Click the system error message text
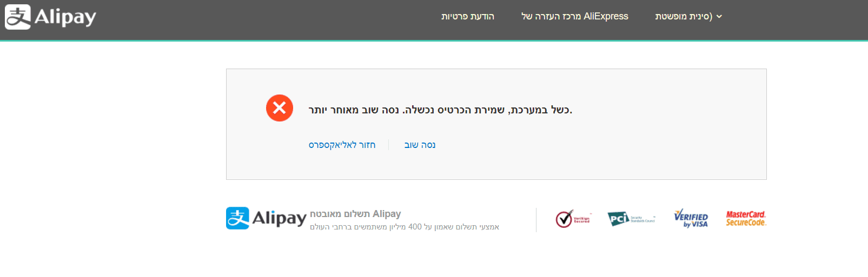The height and width of the screenshot is (277, 868). tap(440, 110)
